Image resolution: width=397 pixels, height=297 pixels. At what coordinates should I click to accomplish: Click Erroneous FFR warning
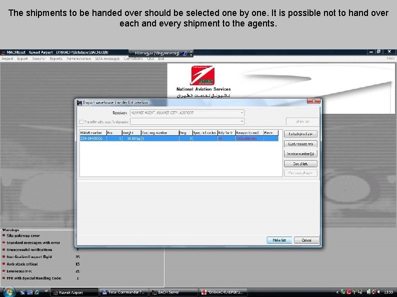[x=19, y=271]
